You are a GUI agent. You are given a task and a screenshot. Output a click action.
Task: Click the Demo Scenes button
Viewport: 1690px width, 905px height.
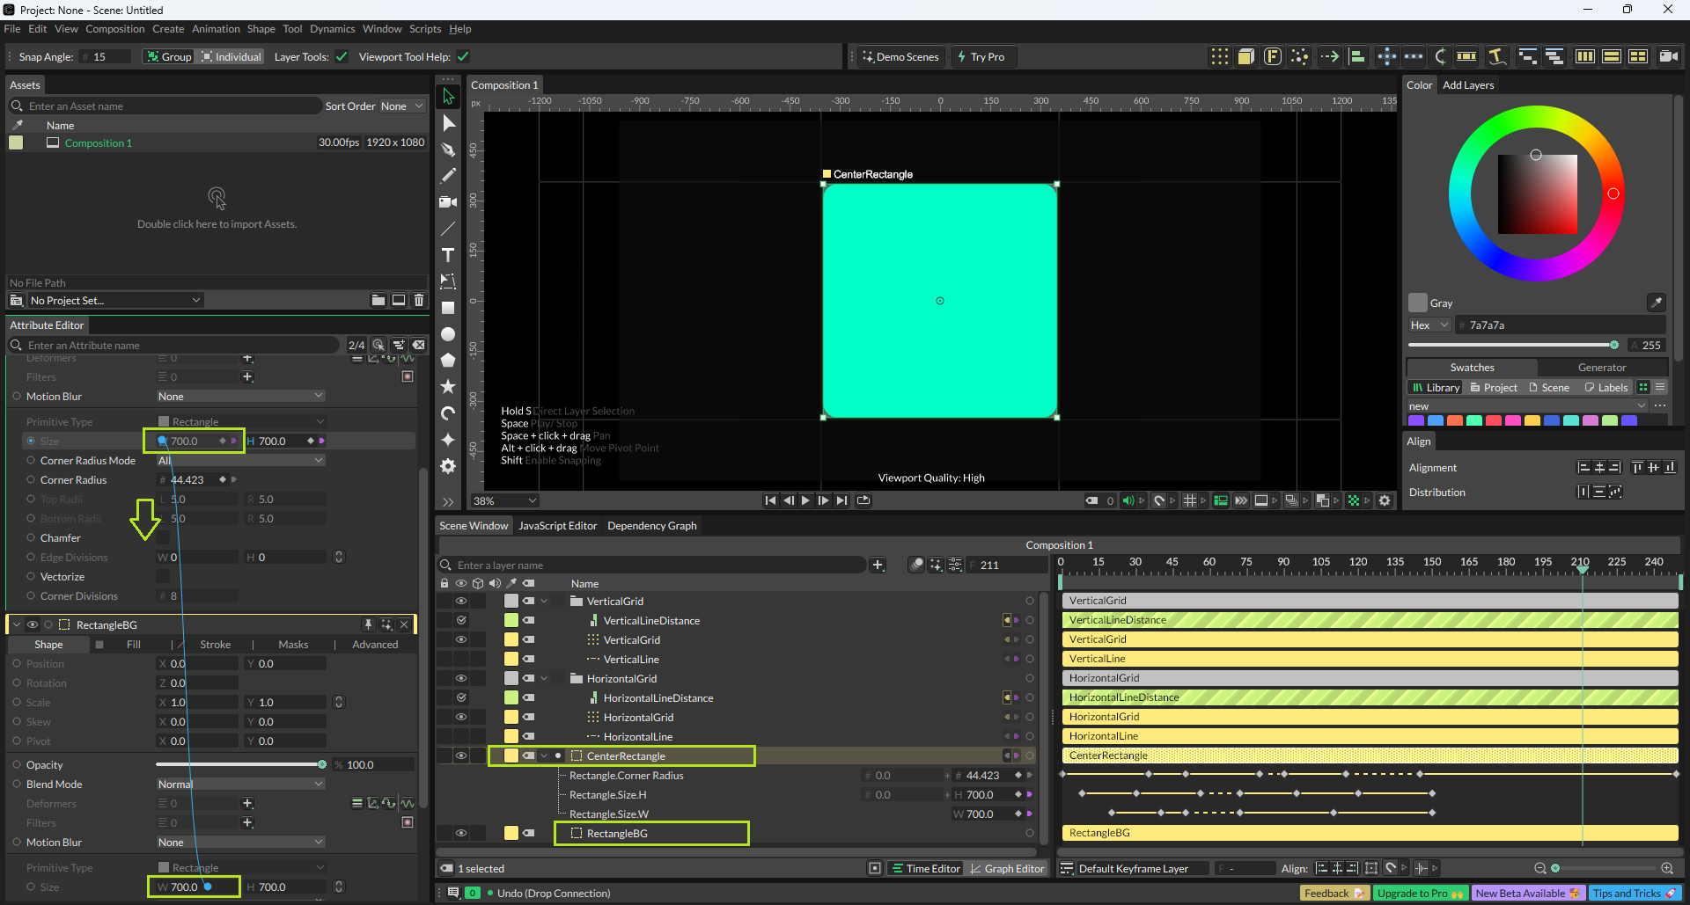[x=900, y=57]
